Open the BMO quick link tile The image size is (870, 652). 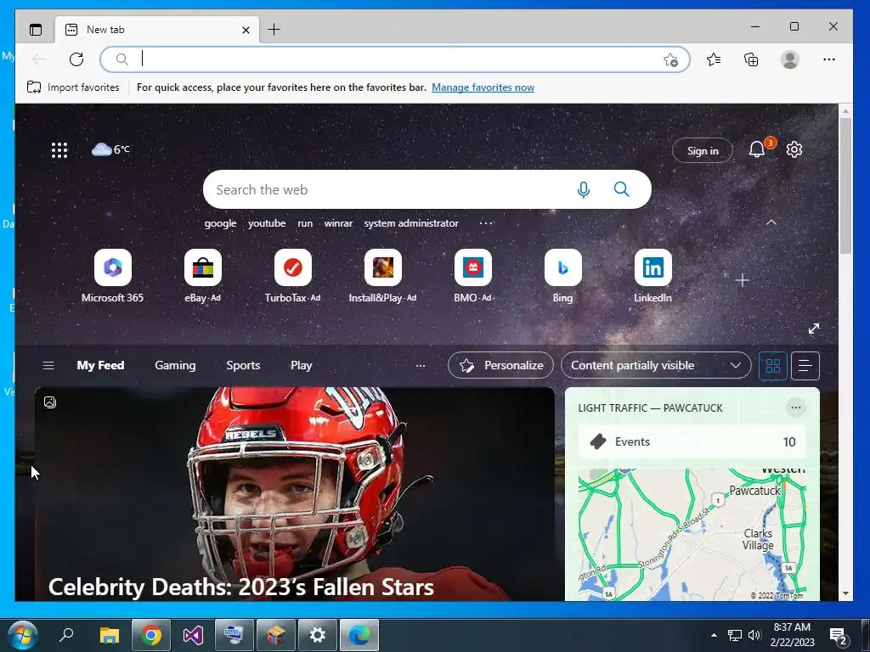click(x=472, y=276)
